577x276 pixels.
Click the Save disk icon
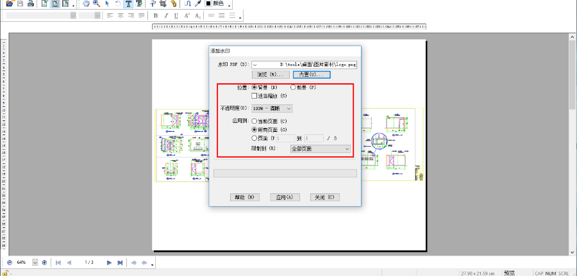pyautogui.click(x=21, y=4)
